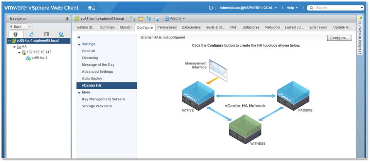The image size is (370, 162).
Task: Select the HA datacenter in tree
Action: tap(24, 47)
